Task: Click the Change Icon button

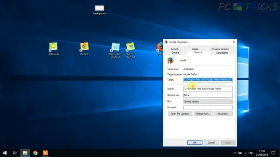Action: pyautogui.click(x=203, y=113)
